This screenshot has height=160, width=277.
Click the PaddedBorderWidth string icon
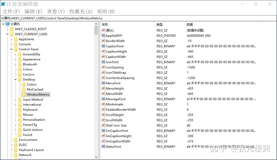103,110
